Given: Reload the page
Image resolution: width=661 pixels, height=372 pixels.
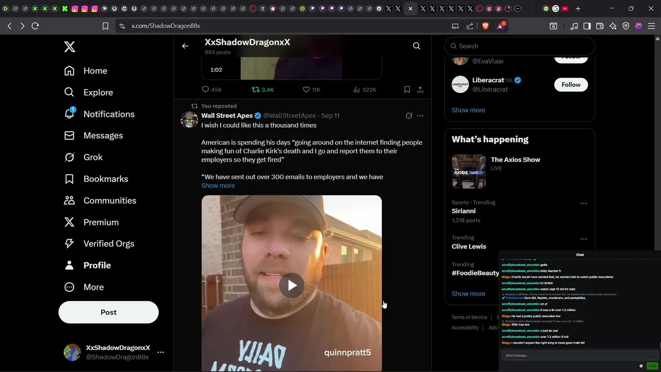Looking at the screenshot, I should coord(35,26).
